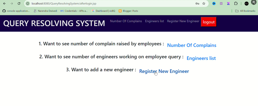Open the purple hourglass-shaped extension icon
The width and height of the screenshot is (258, 106).
(x=228, y=4)
